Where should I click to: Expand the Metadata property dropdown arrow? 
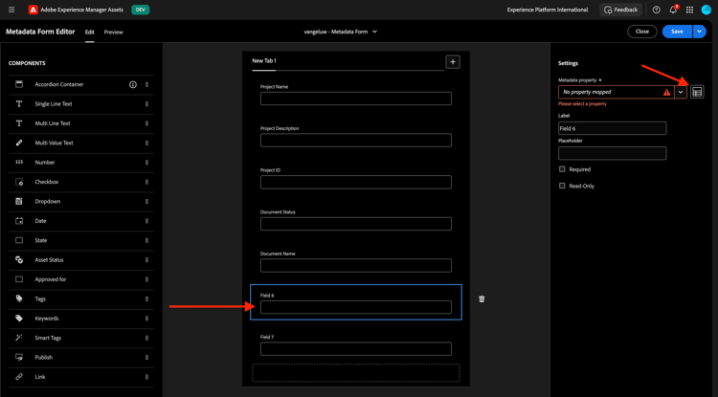(x=681, y=92)
